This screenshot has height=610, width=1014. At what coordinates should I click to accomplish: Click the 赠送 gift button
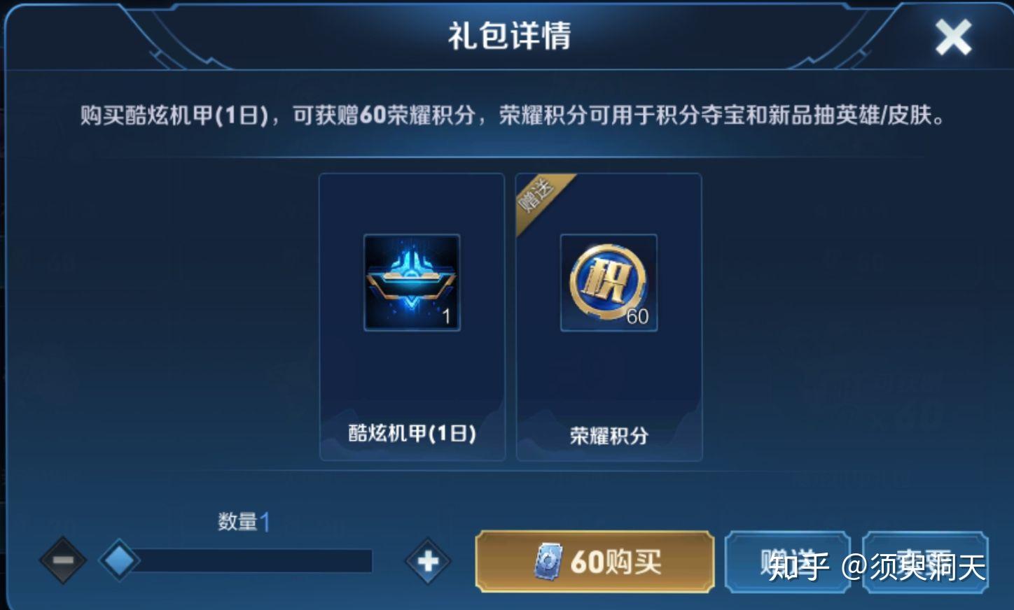pyautogui.click(x=788, y=562)
